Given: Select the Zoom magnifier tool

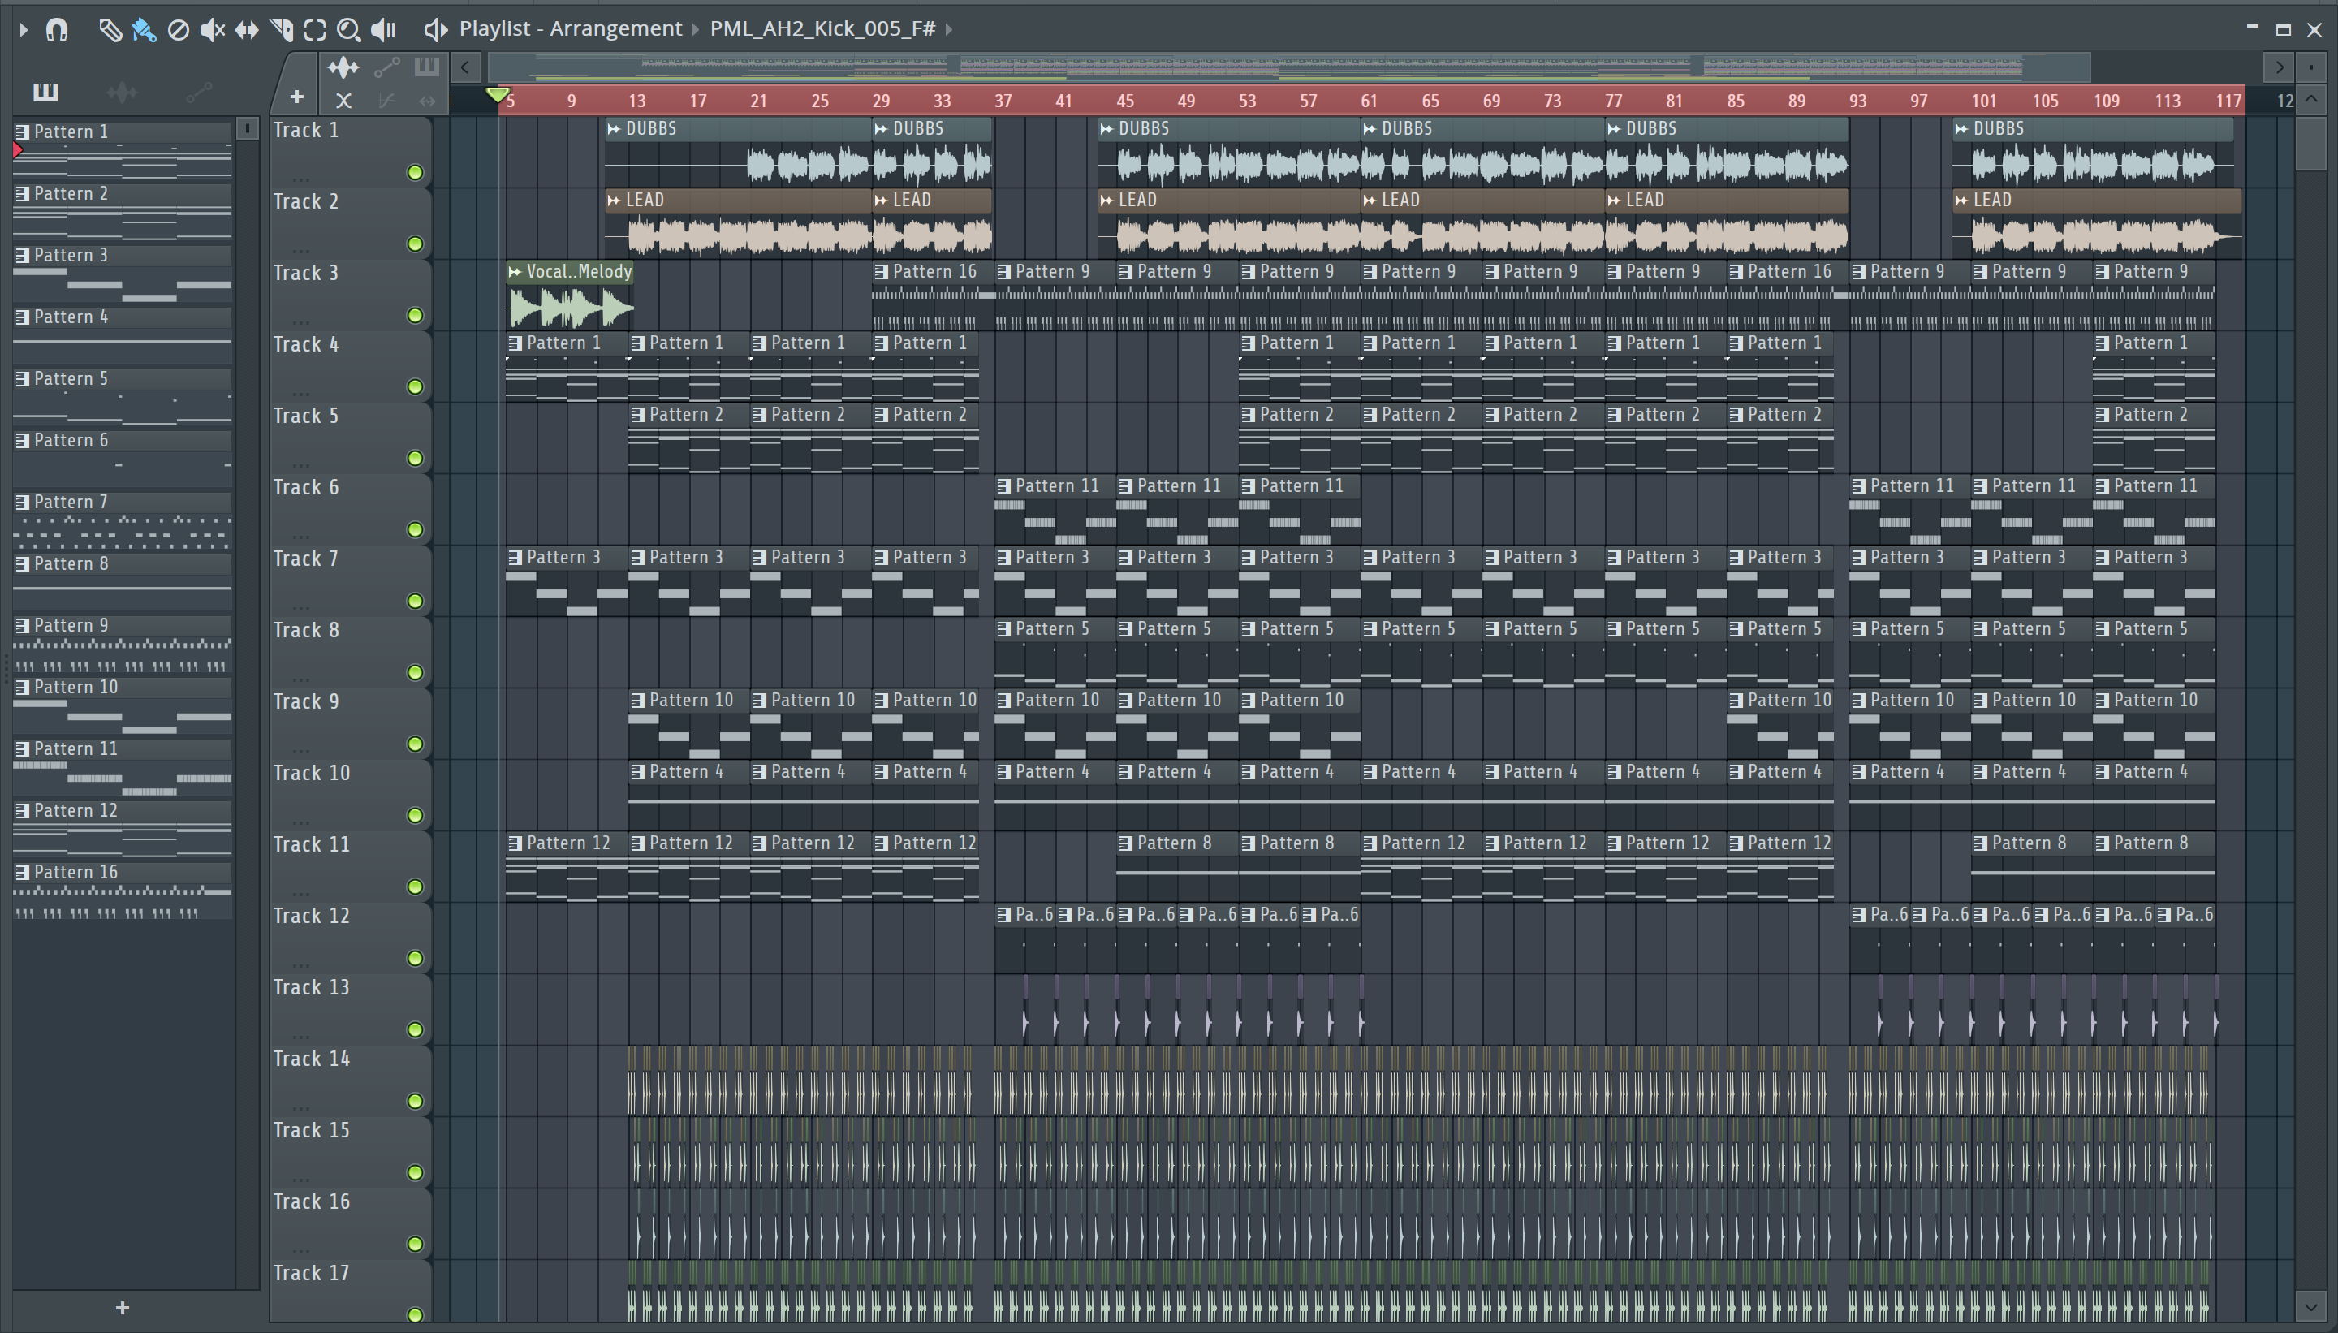Looking at the screenshot, I should [x=349, y=30].
